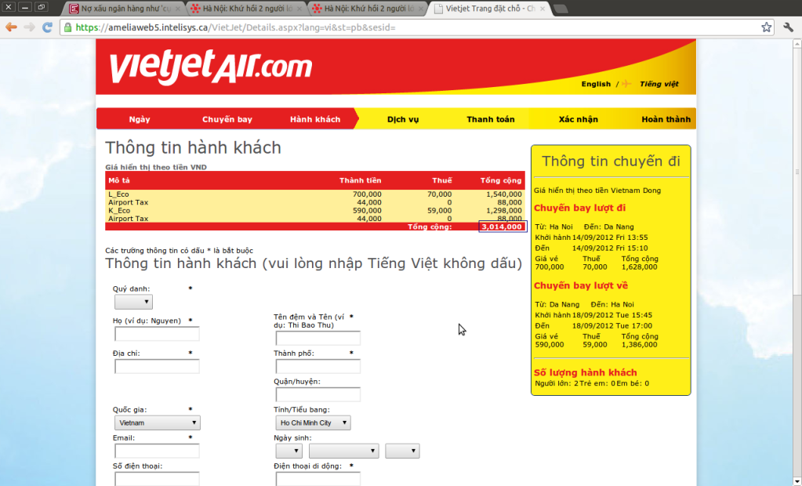Click the green HTTPS padlock icon

pyautogui.click(x=68, y=27)
